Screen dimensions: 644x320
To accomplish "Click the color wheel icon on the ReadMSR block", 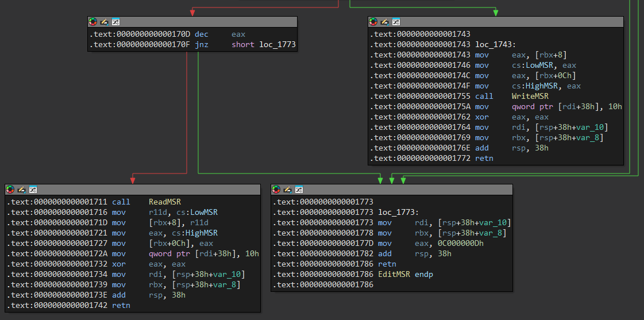I will 10,190.
